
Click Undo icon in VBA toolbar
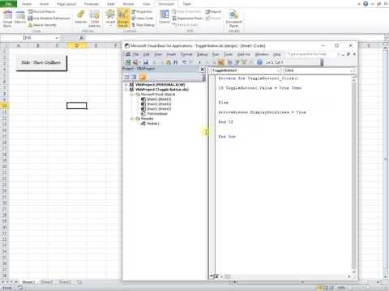(184, 62)
